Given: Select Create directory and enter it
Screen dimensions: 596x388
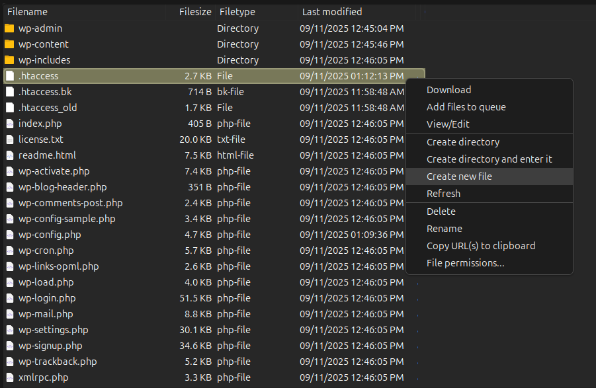Looking at the screenshot, I should click(490, 159).
